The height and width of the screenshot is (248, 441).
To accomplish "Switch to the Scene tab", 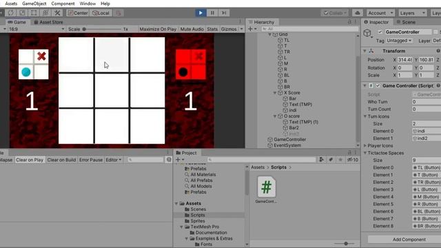I will (x=406, y=22).
